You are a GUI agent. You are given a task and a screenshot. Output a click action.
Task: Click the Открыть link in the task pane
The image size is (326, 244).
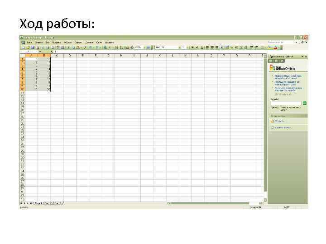[279, 121]
